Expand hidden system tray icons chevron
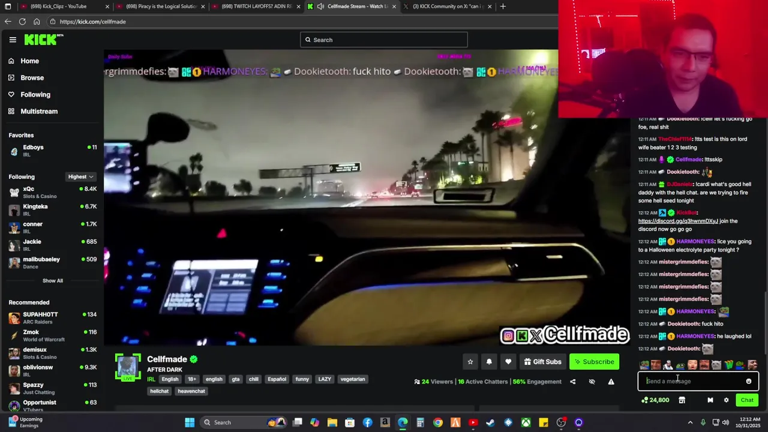 (690, 422)
